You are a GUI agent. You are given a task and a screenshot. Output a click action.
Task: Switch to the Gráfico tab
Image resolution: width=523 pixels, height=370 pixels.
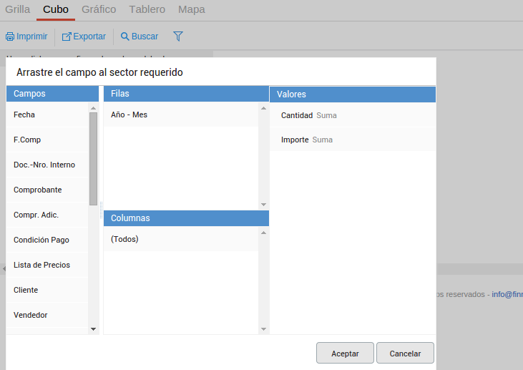(x=99, y=10)
